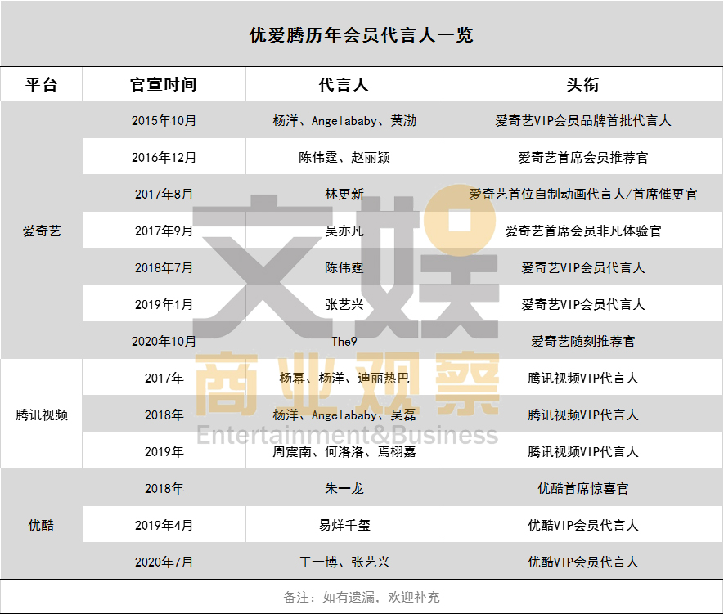
Task: Click the 林更新 spokesperson cell
Action: (344, 194)
